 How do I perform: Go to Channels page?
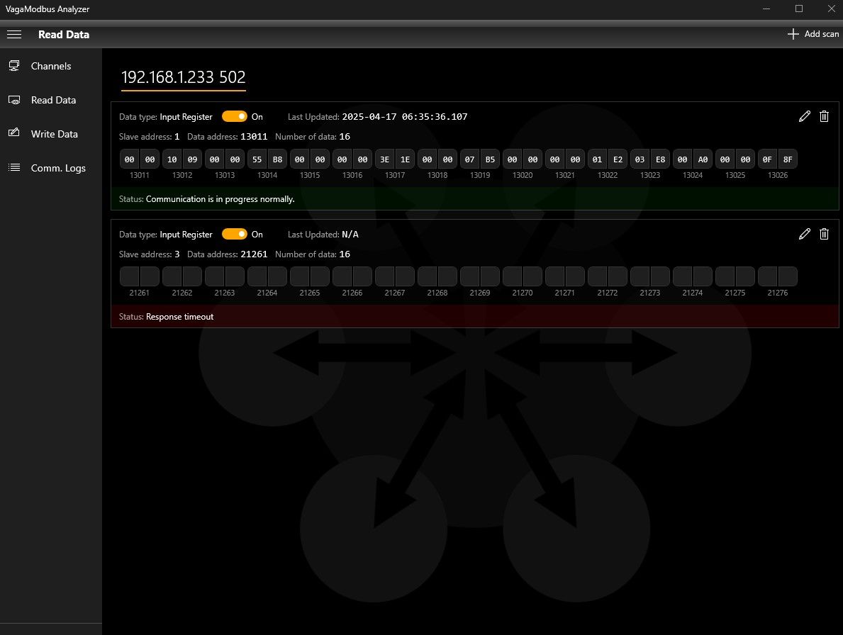[x=51, y=66]
